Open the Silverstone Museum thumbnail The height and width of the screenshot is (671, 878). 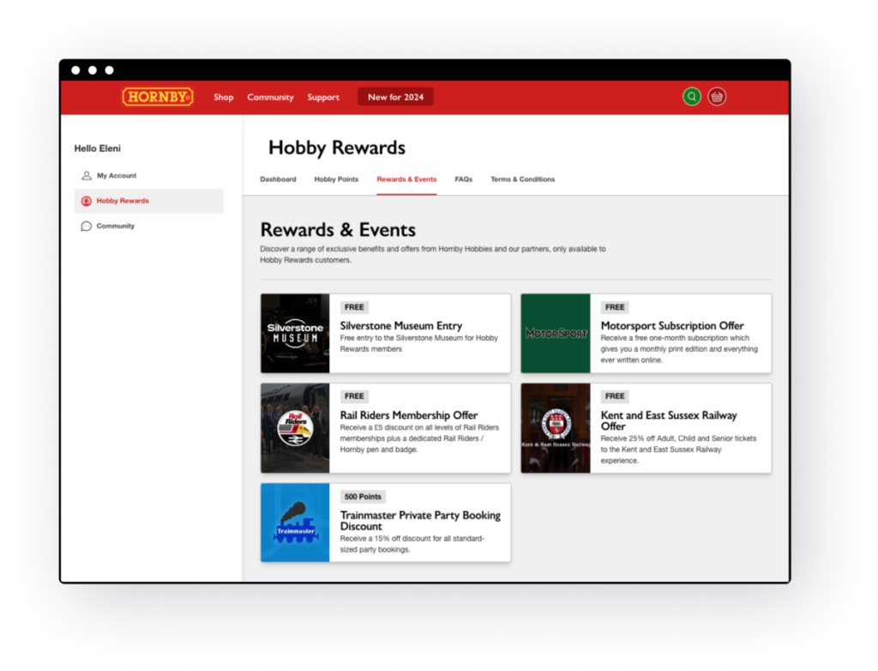(x=295, y=333)
